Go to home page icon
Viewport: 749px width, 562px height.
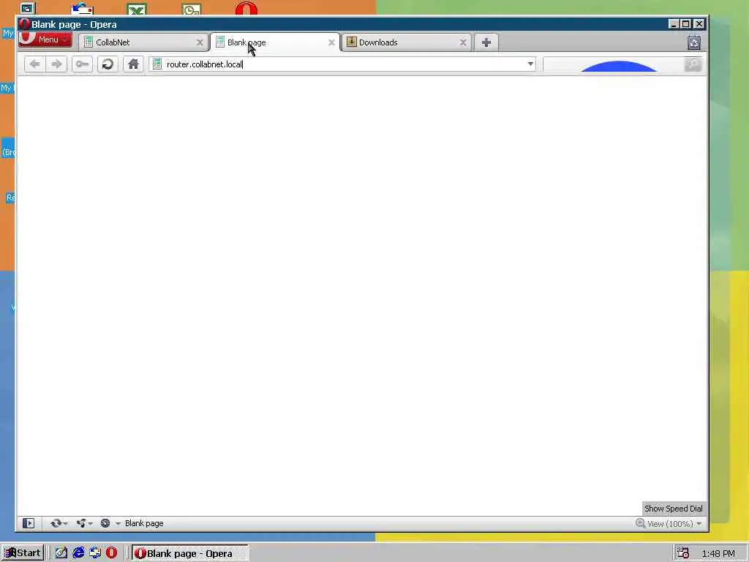click(133, 64)
